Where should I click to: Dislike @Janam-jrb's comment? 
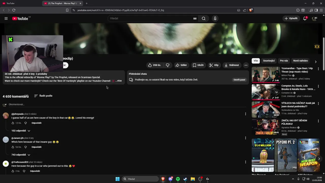25,147
